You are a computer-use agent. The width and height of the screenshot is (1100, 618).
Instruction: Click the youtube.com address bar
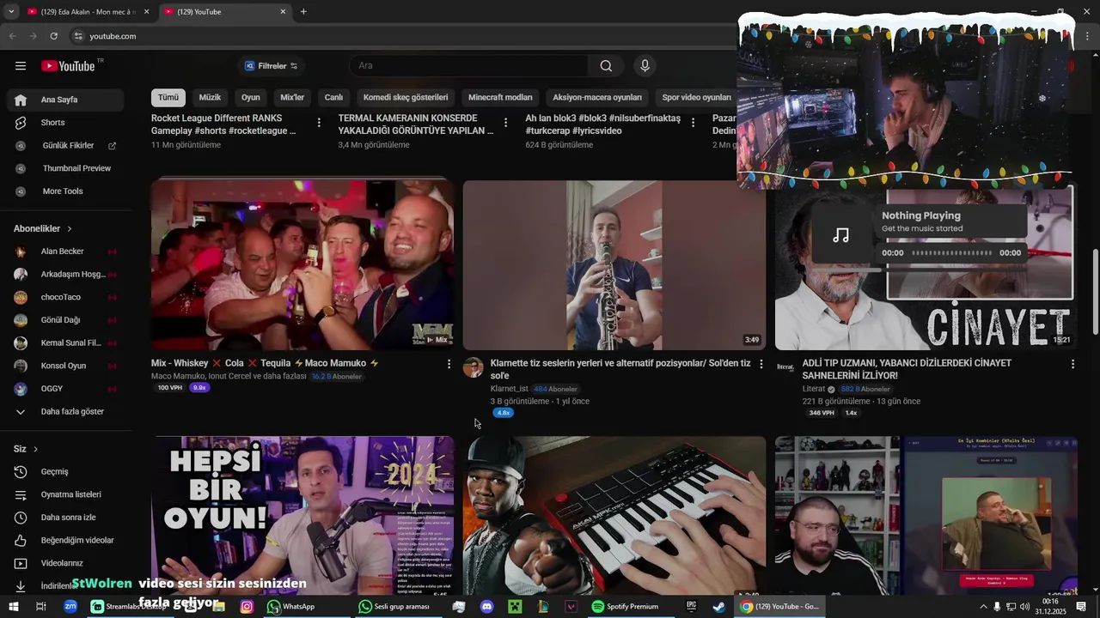[404, 36]
